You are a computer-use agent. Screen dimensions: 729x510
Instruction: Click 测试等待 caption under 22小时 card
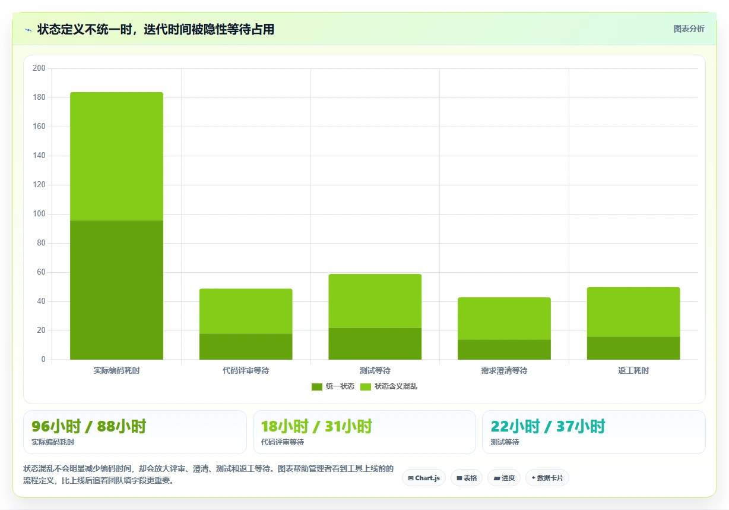point(505,442)
